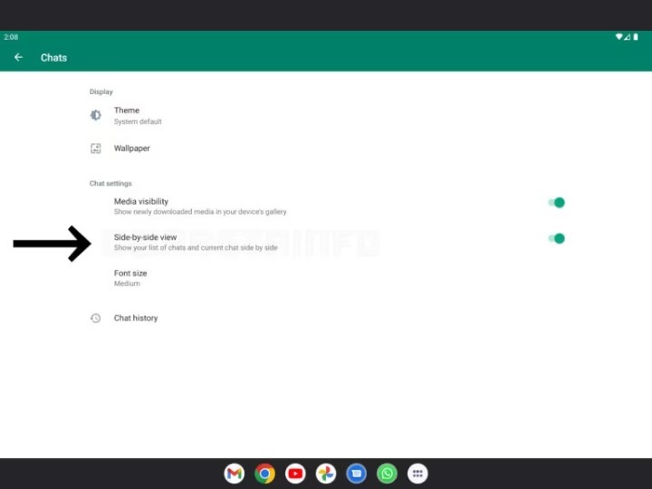Viewport: 652px width, 489px height.
Task: Open Theme setting showing System default
Action: [137, 115]
